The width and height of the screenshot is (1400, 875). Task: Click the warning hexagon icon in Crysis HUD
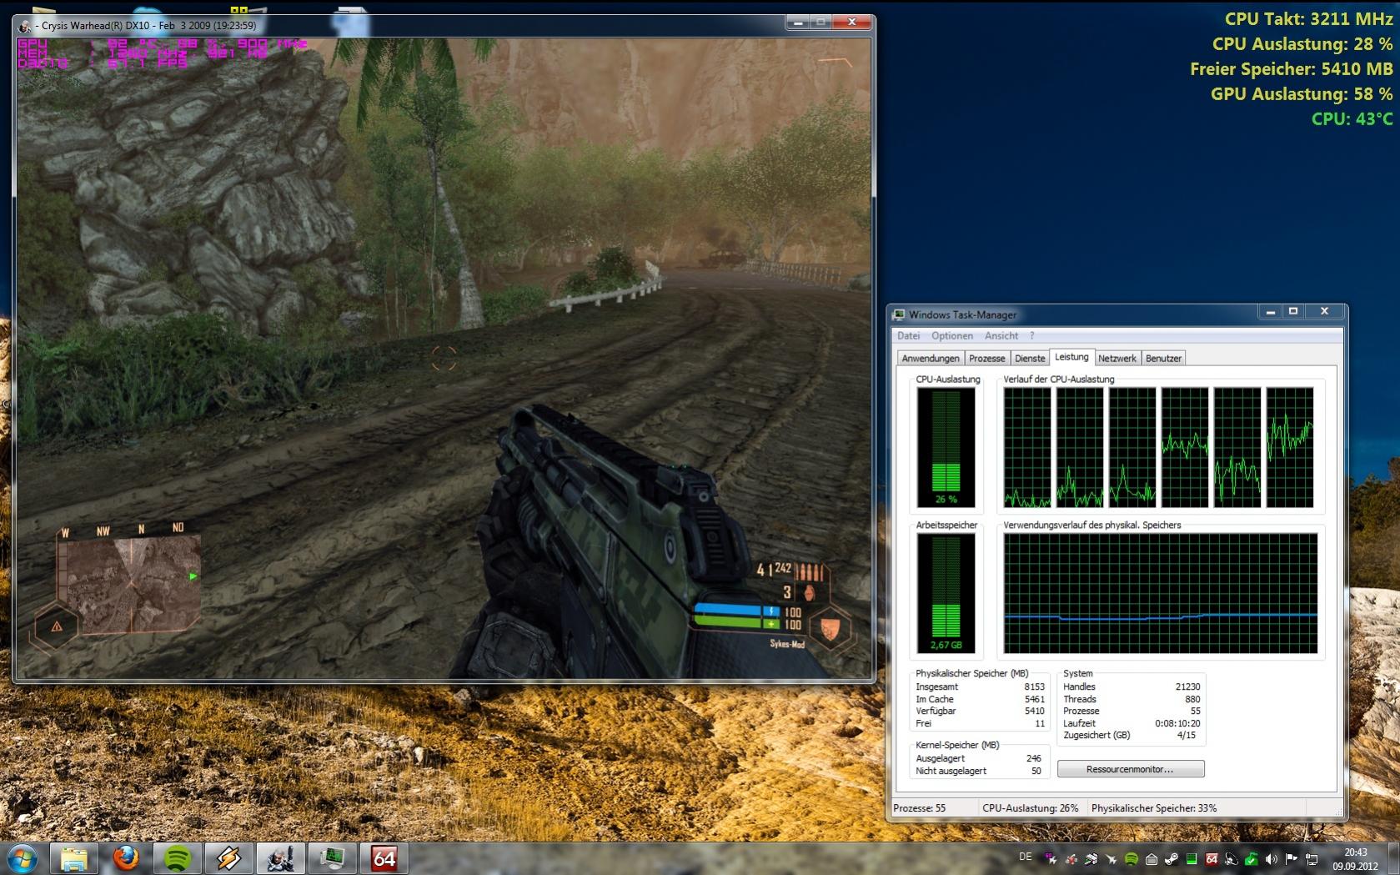[x=56, y=626]
